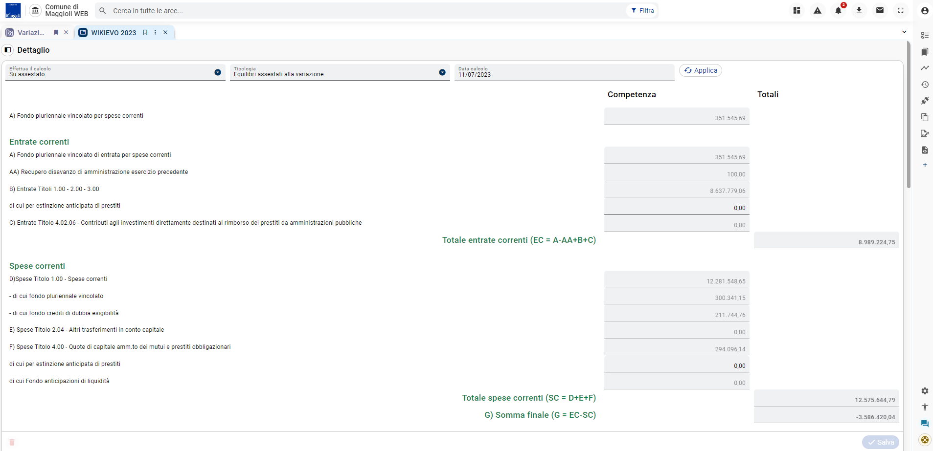Screen dimensions: 933x451
Task: Open the downloads icon
Action: click(x=859, y=10)
